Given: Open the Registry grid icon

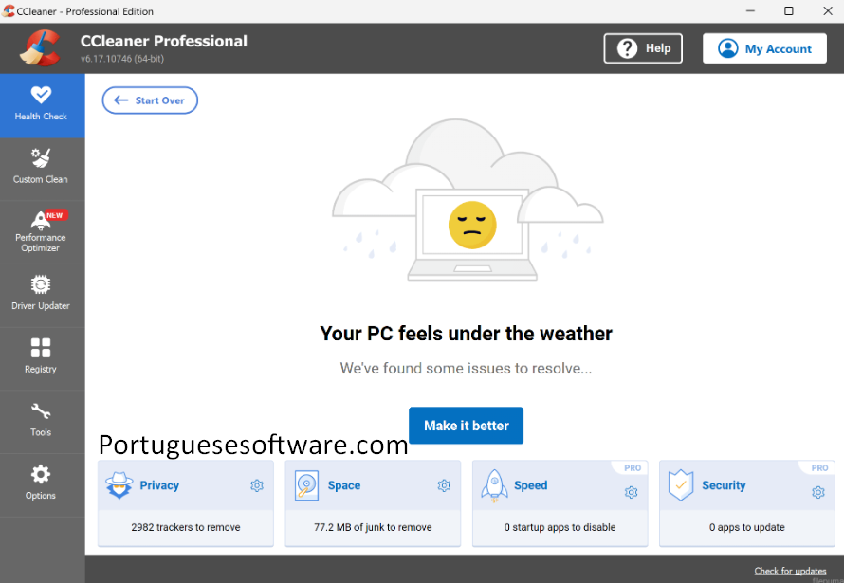Looking at the screenshot, I should click(x=41, y=348).
